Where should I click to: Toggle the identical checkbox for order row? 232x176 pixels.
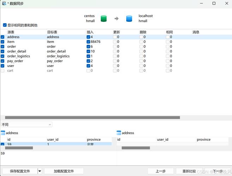[167, 46]
